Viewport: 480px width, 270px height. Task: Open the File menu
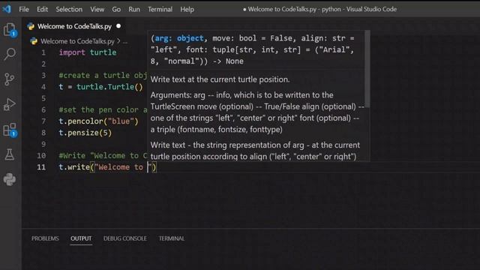24,10
